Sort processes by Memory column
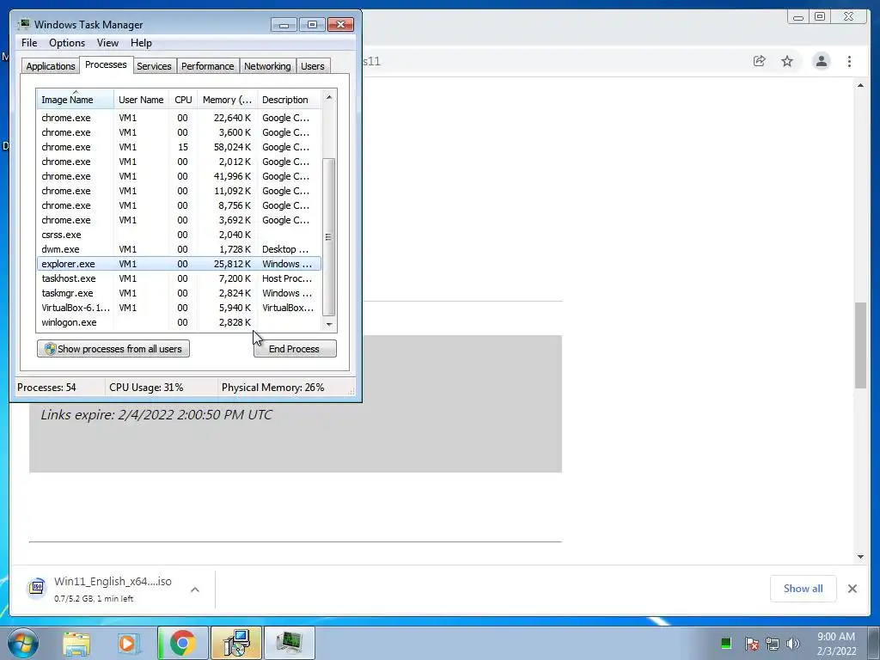The image size is (880, 660). coord(227,100)
